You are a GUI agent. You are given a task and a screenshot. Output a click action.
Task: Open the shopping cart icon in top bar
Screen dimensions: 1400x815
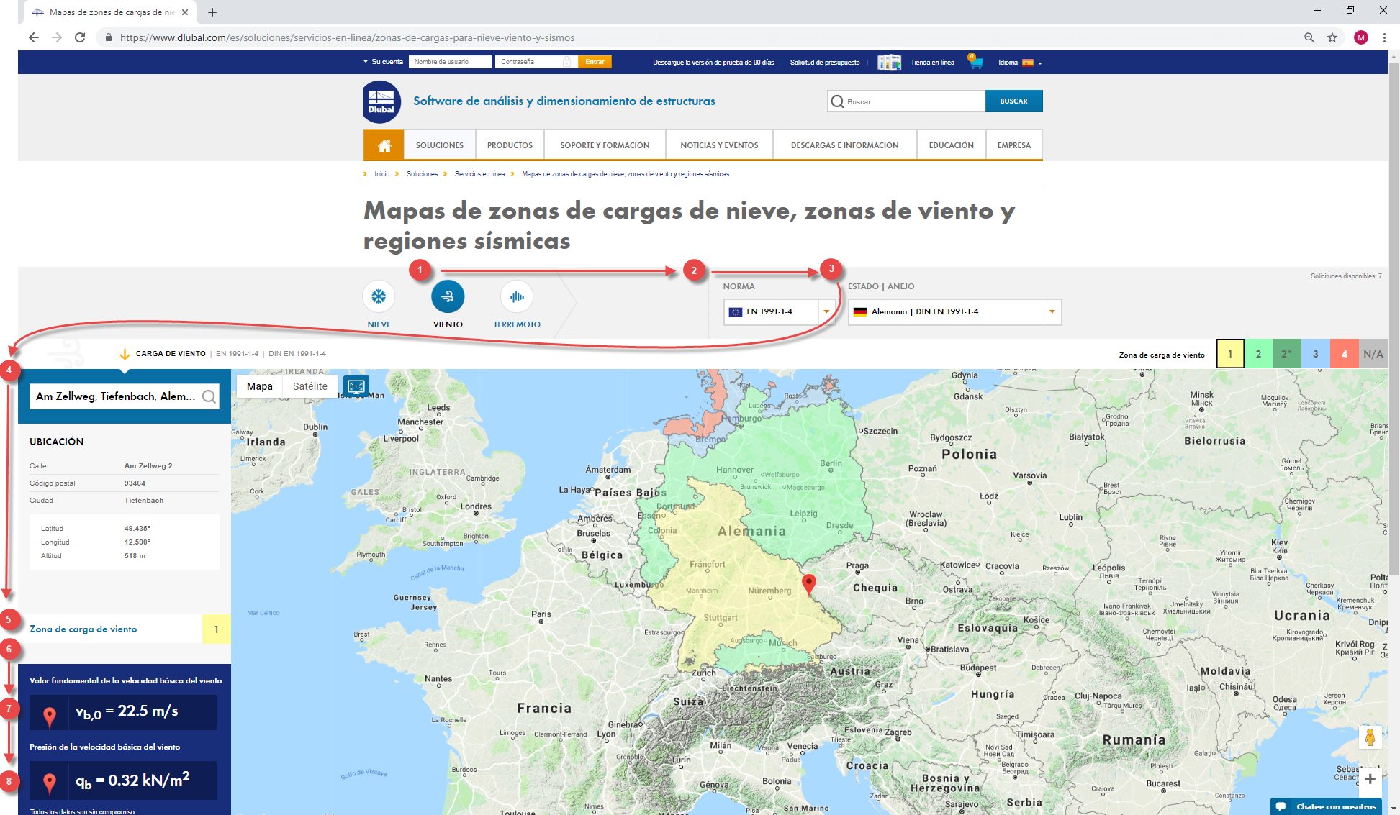tap(976, 62)
